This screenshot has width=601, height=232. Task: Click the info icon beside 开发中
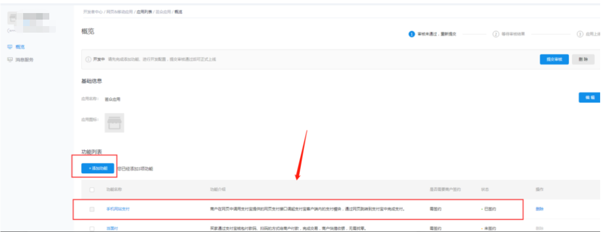(x=88, y=59)
